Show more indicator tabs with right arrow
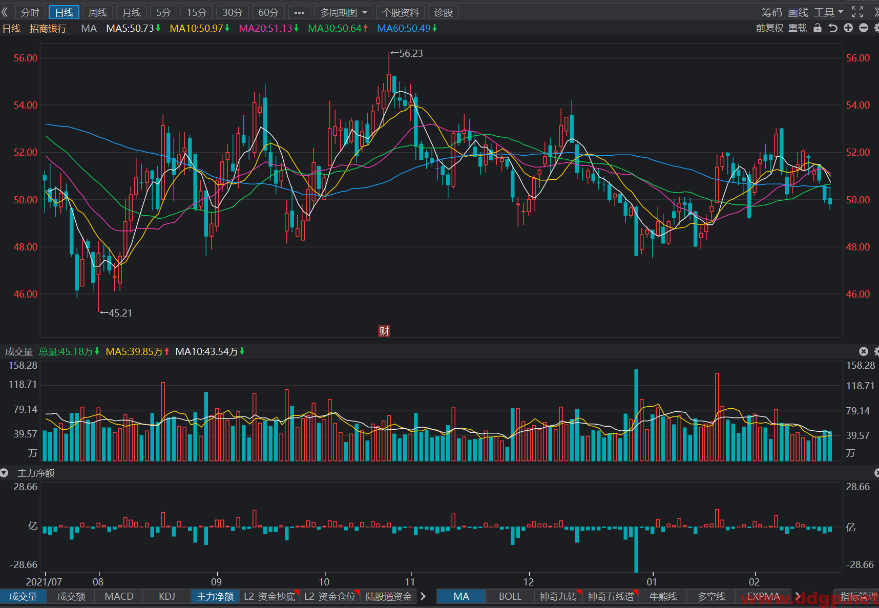Image resolution: width=879 pixels, height=608 pixels. tap(423, 596)
